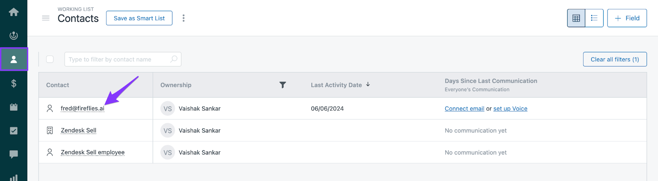Switch to list view layout
Image resolution: width=658 pixels, height=181 pixels.
(594, 18)
